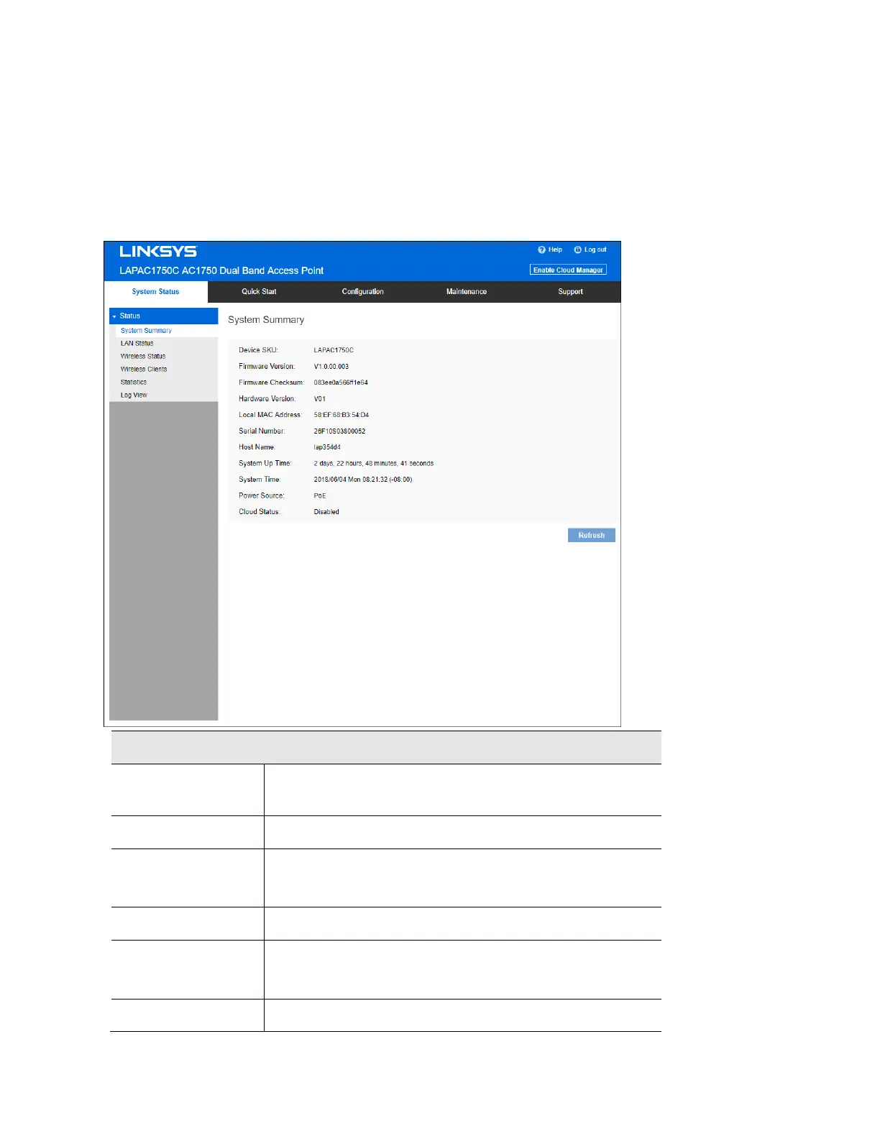Image resolution: width=880 pixels, height=1139 pixels.
Task: Select serial number 26F10S03800052
Action: tap(339, 431)
